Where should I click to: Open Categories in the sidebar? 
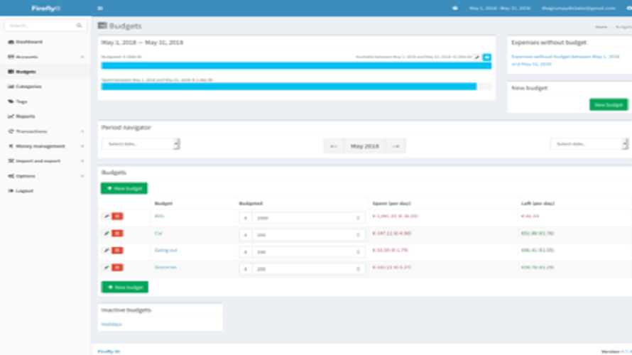pos(28,87)
